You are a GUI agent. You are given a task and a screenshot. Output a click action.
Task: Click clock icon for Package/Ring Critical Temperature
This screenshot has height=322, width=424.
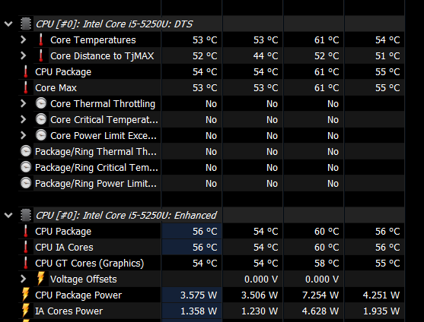coord(26,167)
